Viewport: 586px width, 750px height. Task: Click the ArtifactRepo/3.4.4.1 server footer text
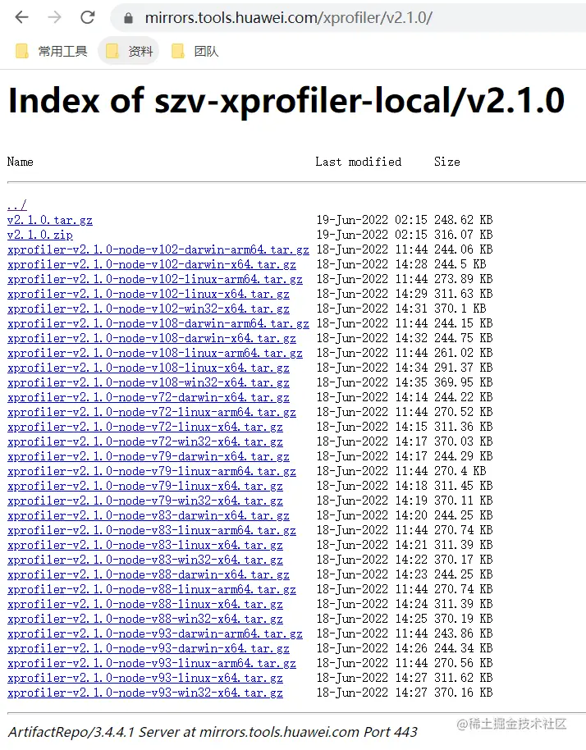[213, 732]
